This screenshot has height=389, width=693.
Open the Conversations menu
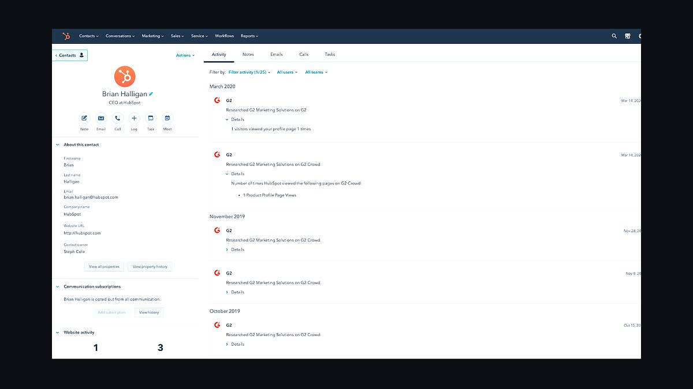click(x=120, y=36)
